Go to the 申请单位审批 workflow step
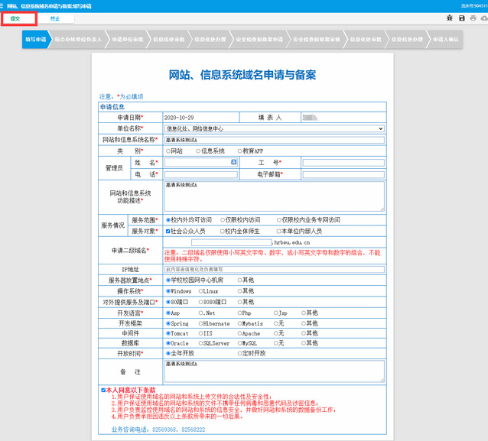Screen dimensions: 488x441 [x=127, y=38]
